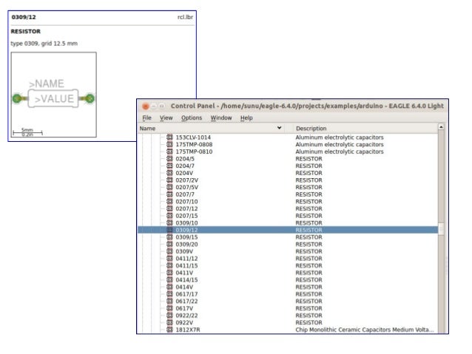Select the 0309/15 package name
Image resolution: width=472 pixels, height=354 pixels.
tap(186, 237)
